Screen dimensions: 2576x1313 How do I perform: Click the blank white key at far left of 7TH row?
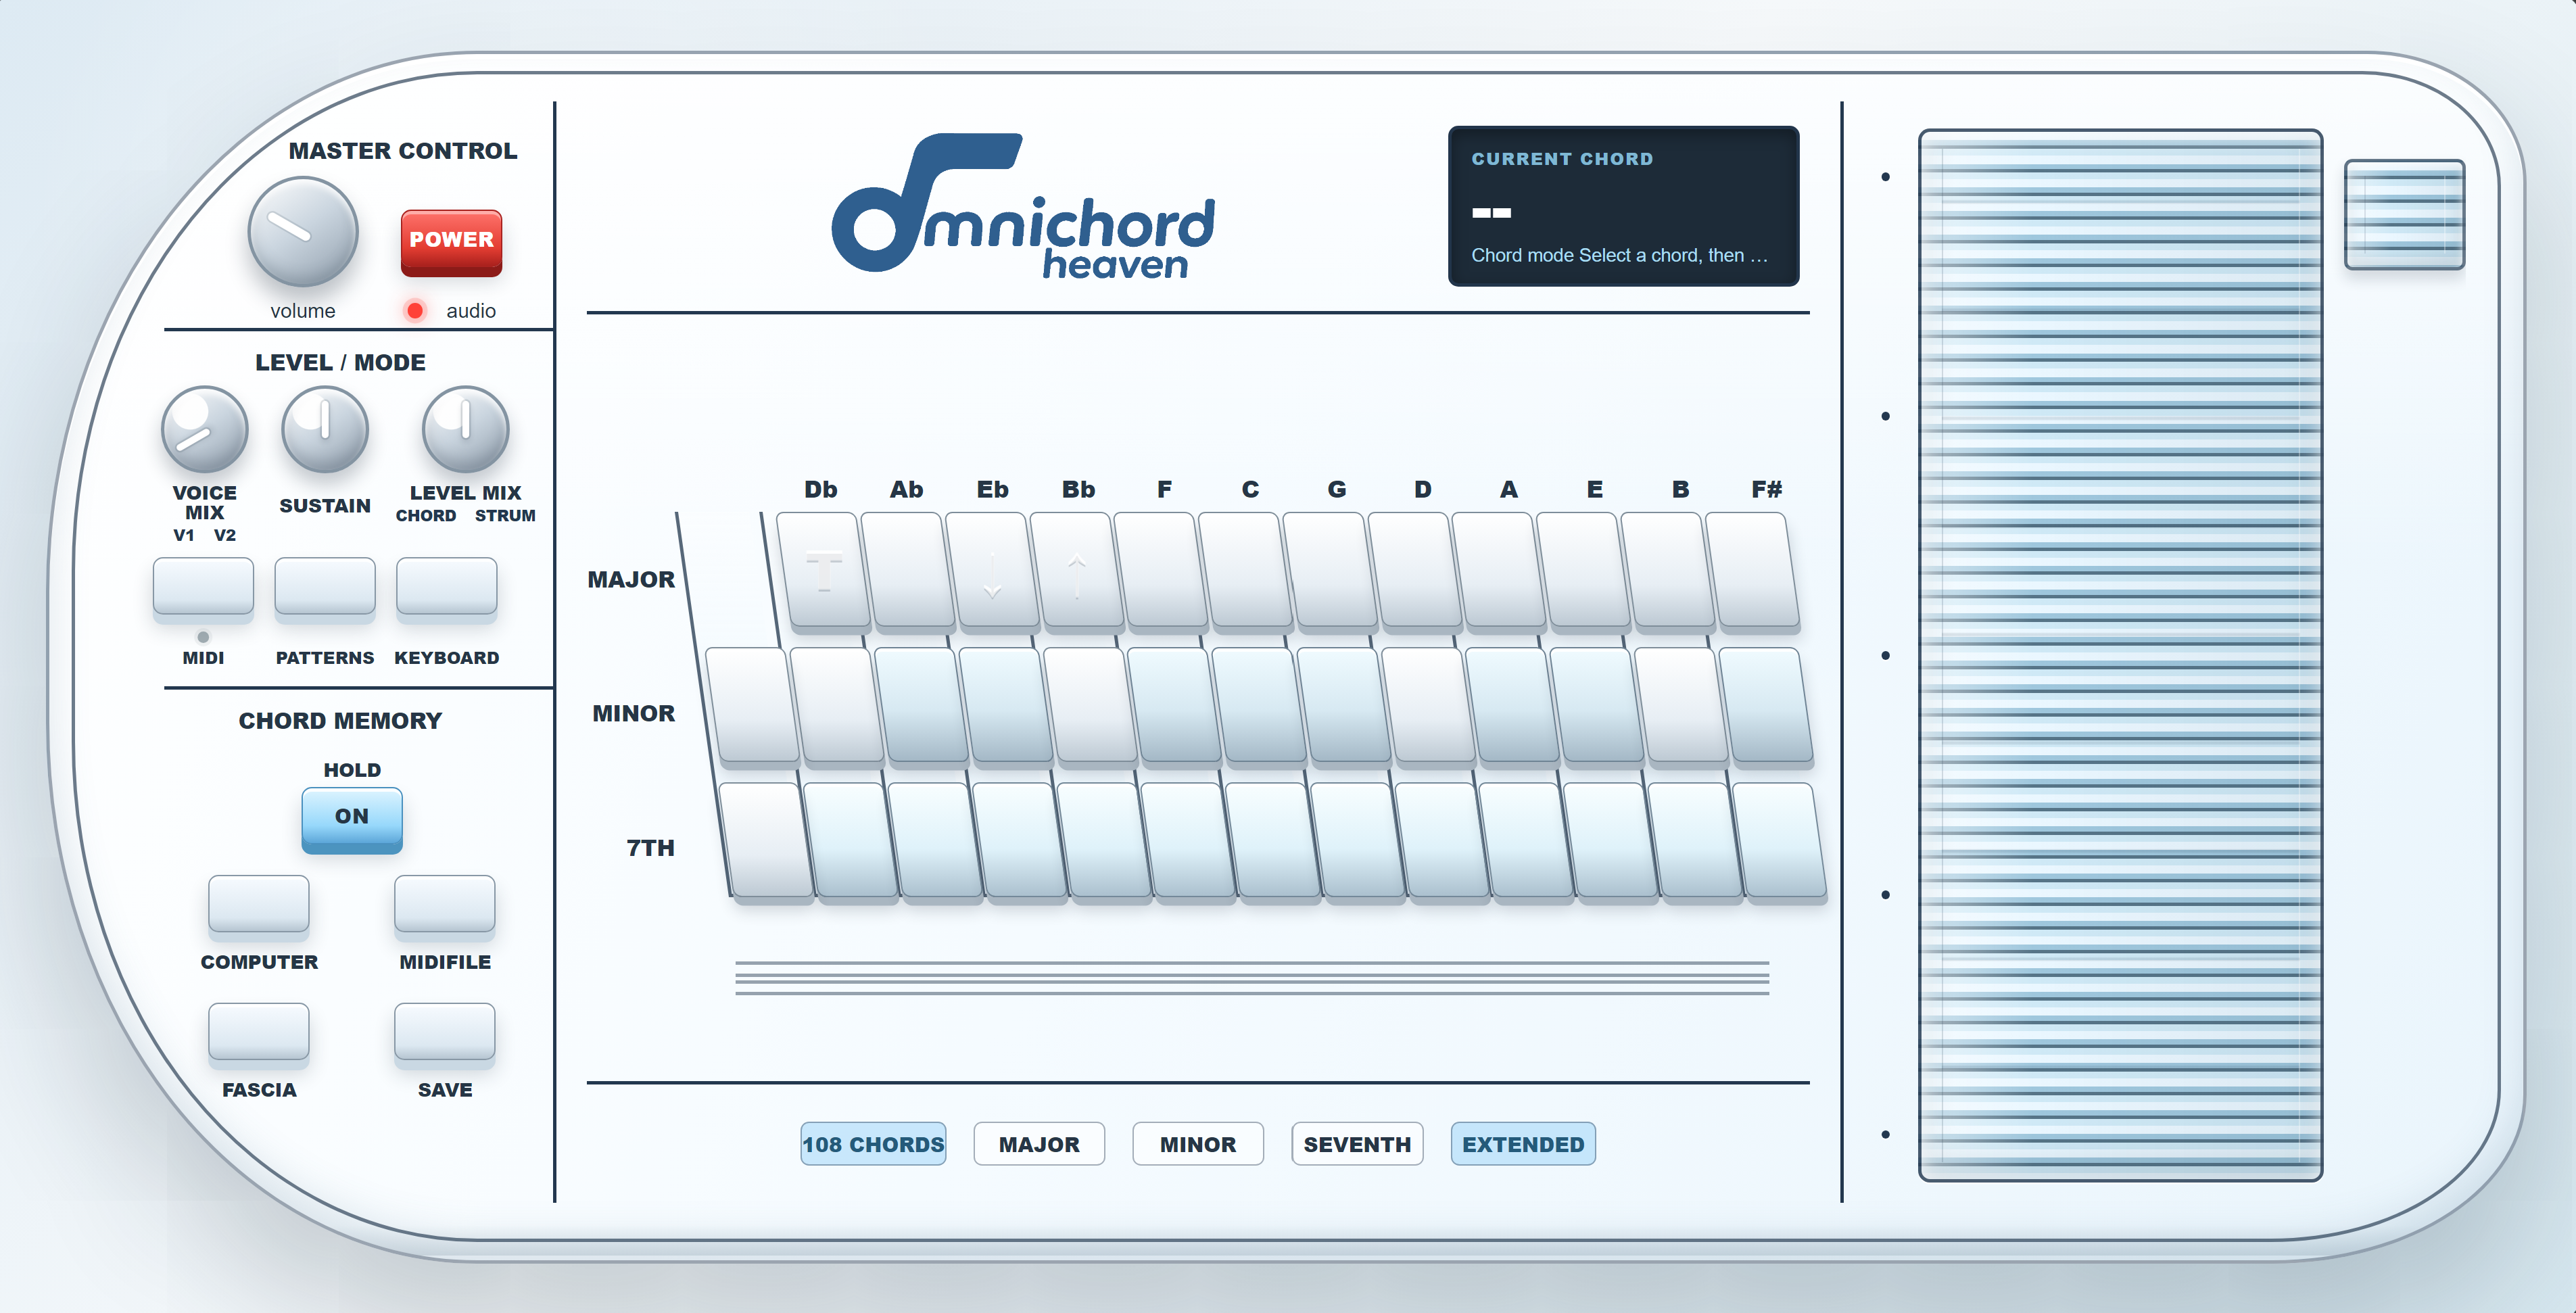tap(767, 843)
